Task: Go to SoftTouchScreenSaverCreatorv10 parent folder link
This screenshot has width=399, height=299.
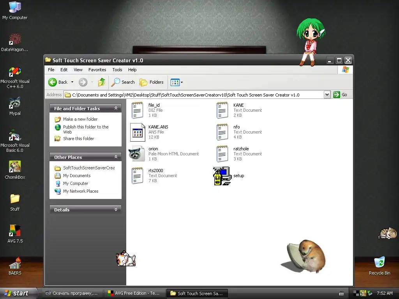Action: coord(89,168)
